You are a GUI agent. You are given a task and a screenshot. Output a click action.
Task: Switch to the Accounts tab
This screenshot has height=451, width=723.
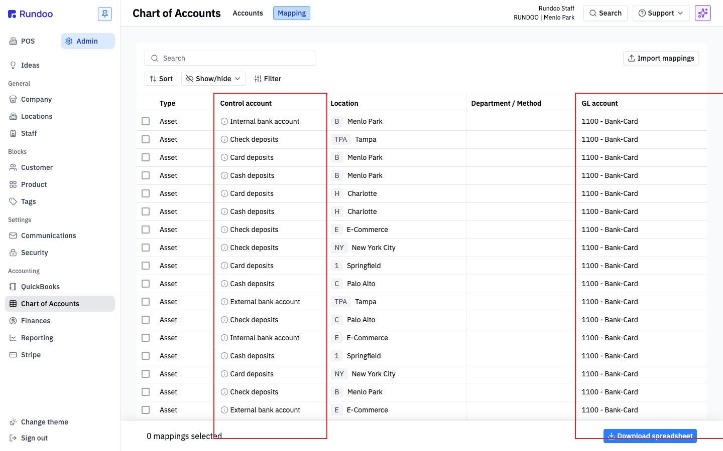click(x=248, y=13)
